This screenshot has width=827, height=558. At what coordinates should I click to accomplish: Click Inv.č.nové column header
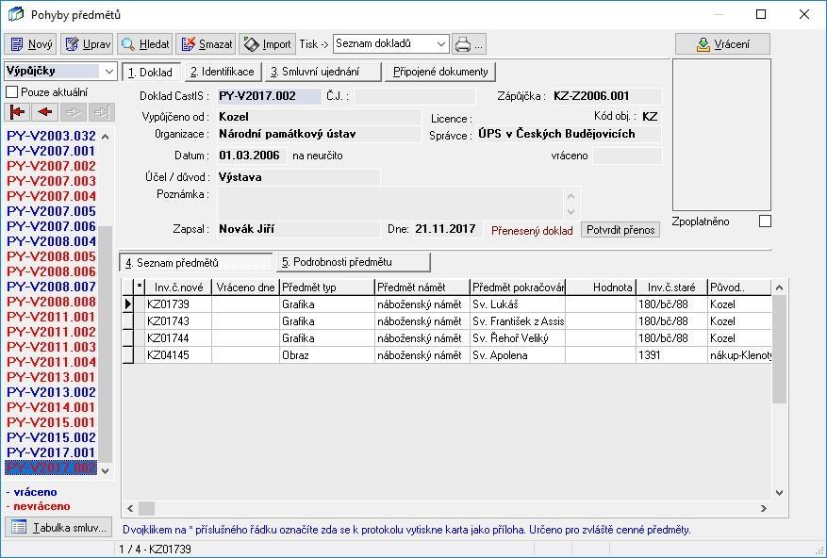point(178,287)
